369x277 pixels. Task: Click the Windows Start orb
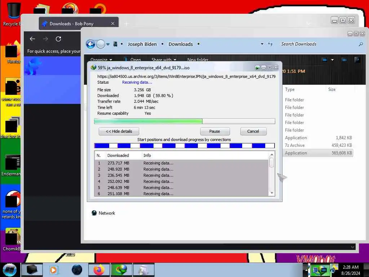(10, 270)
